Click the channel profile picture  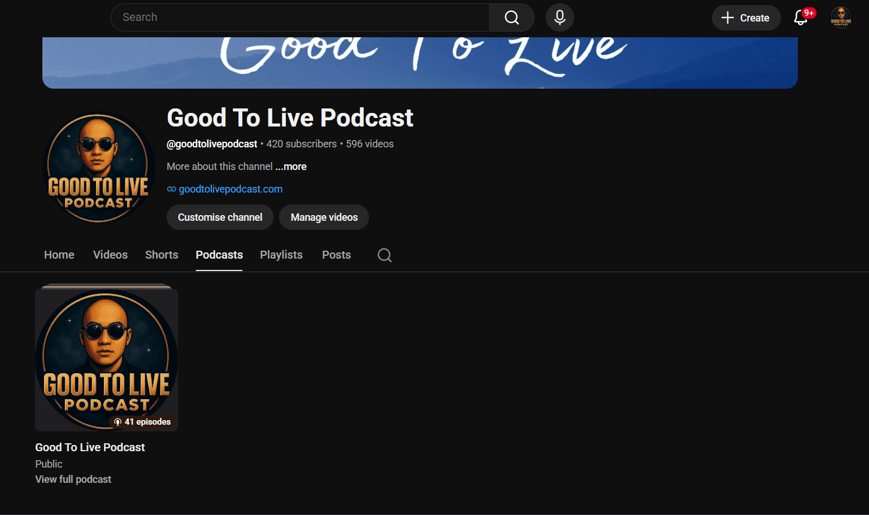99,168
